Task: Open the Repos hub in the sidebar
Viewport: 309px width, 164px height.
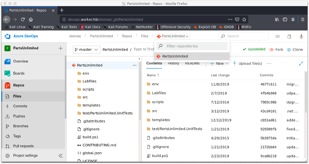Action: [x=33, y=85]
